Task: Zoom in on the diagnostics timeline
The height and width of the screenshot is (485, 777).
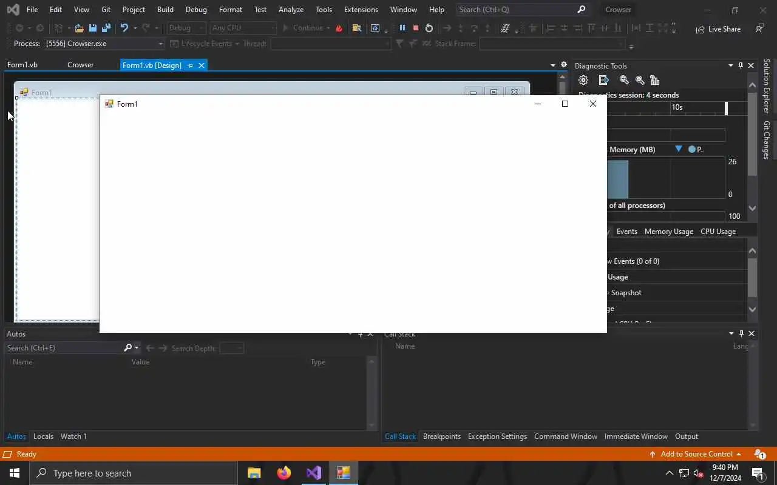Action: (624, 80)
